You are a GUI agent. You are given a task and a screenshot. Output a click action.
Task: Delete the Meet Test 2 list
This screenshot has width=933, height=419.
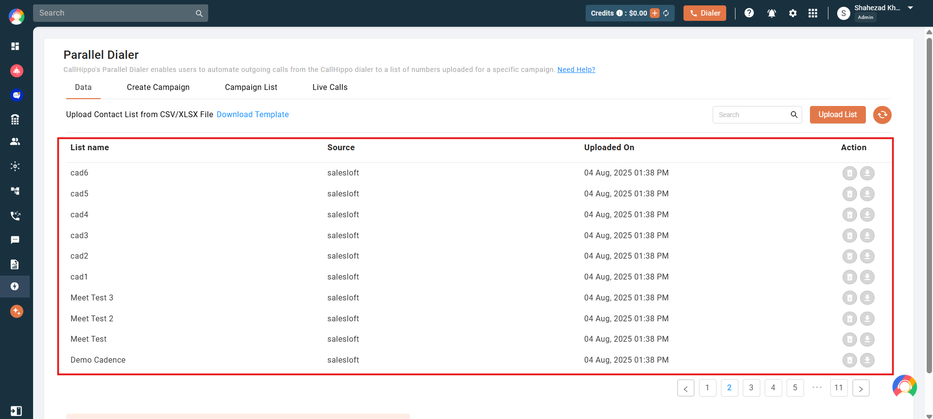pyautogui.click(x=850, y=318)
